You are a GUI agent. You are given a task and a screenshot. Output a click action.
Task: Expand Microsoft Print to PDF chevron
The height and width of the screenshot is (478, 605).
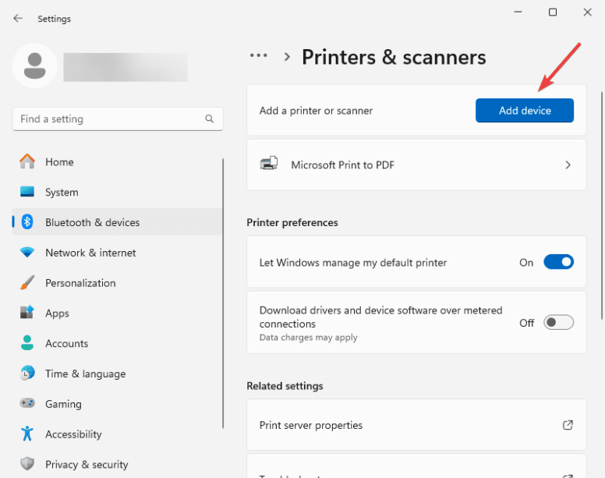(568, 165)
